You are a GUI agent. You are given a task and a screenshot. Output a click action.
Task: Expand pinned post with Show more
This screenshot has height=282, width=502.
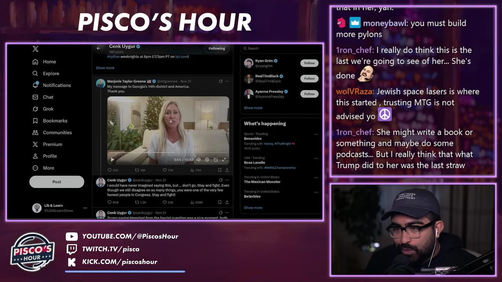pyautogui.click(x=105, y=68)
